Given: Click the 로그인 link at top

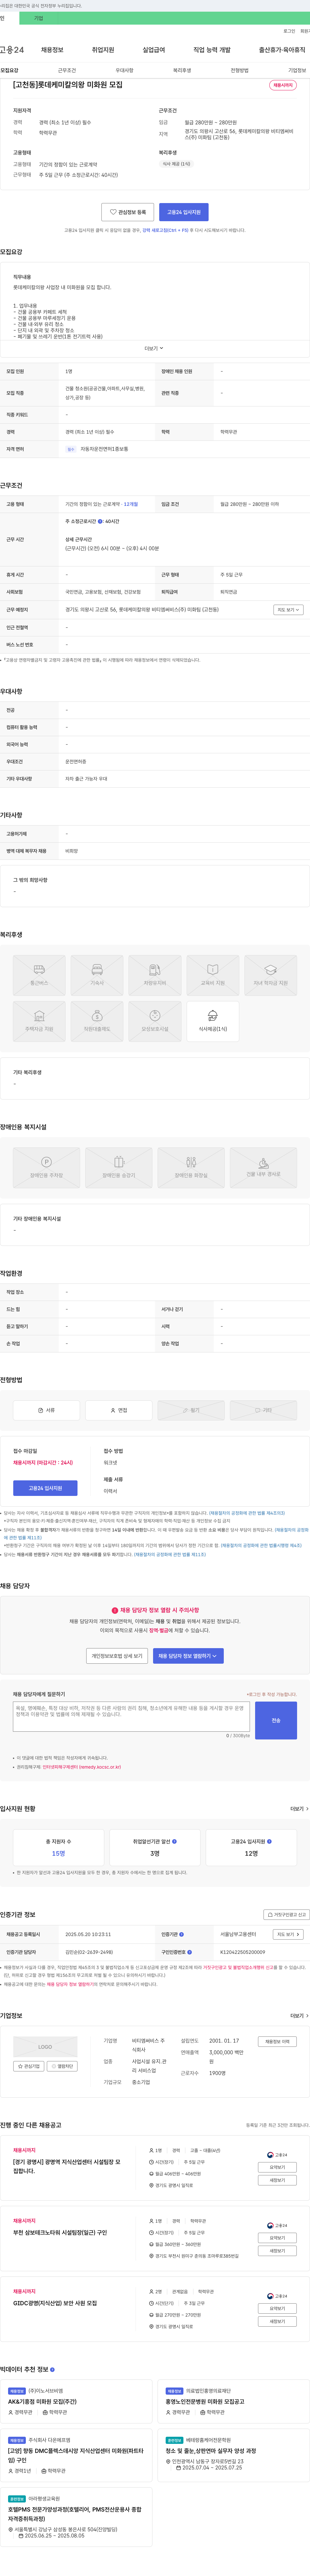Looking at the screenshot, I should click(x=289, y=31).
